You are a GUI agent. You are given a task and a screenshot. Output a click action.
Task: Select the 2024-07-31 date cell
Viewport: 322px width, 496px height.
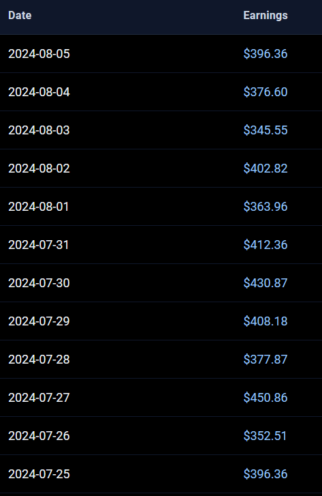coord(38,245)
